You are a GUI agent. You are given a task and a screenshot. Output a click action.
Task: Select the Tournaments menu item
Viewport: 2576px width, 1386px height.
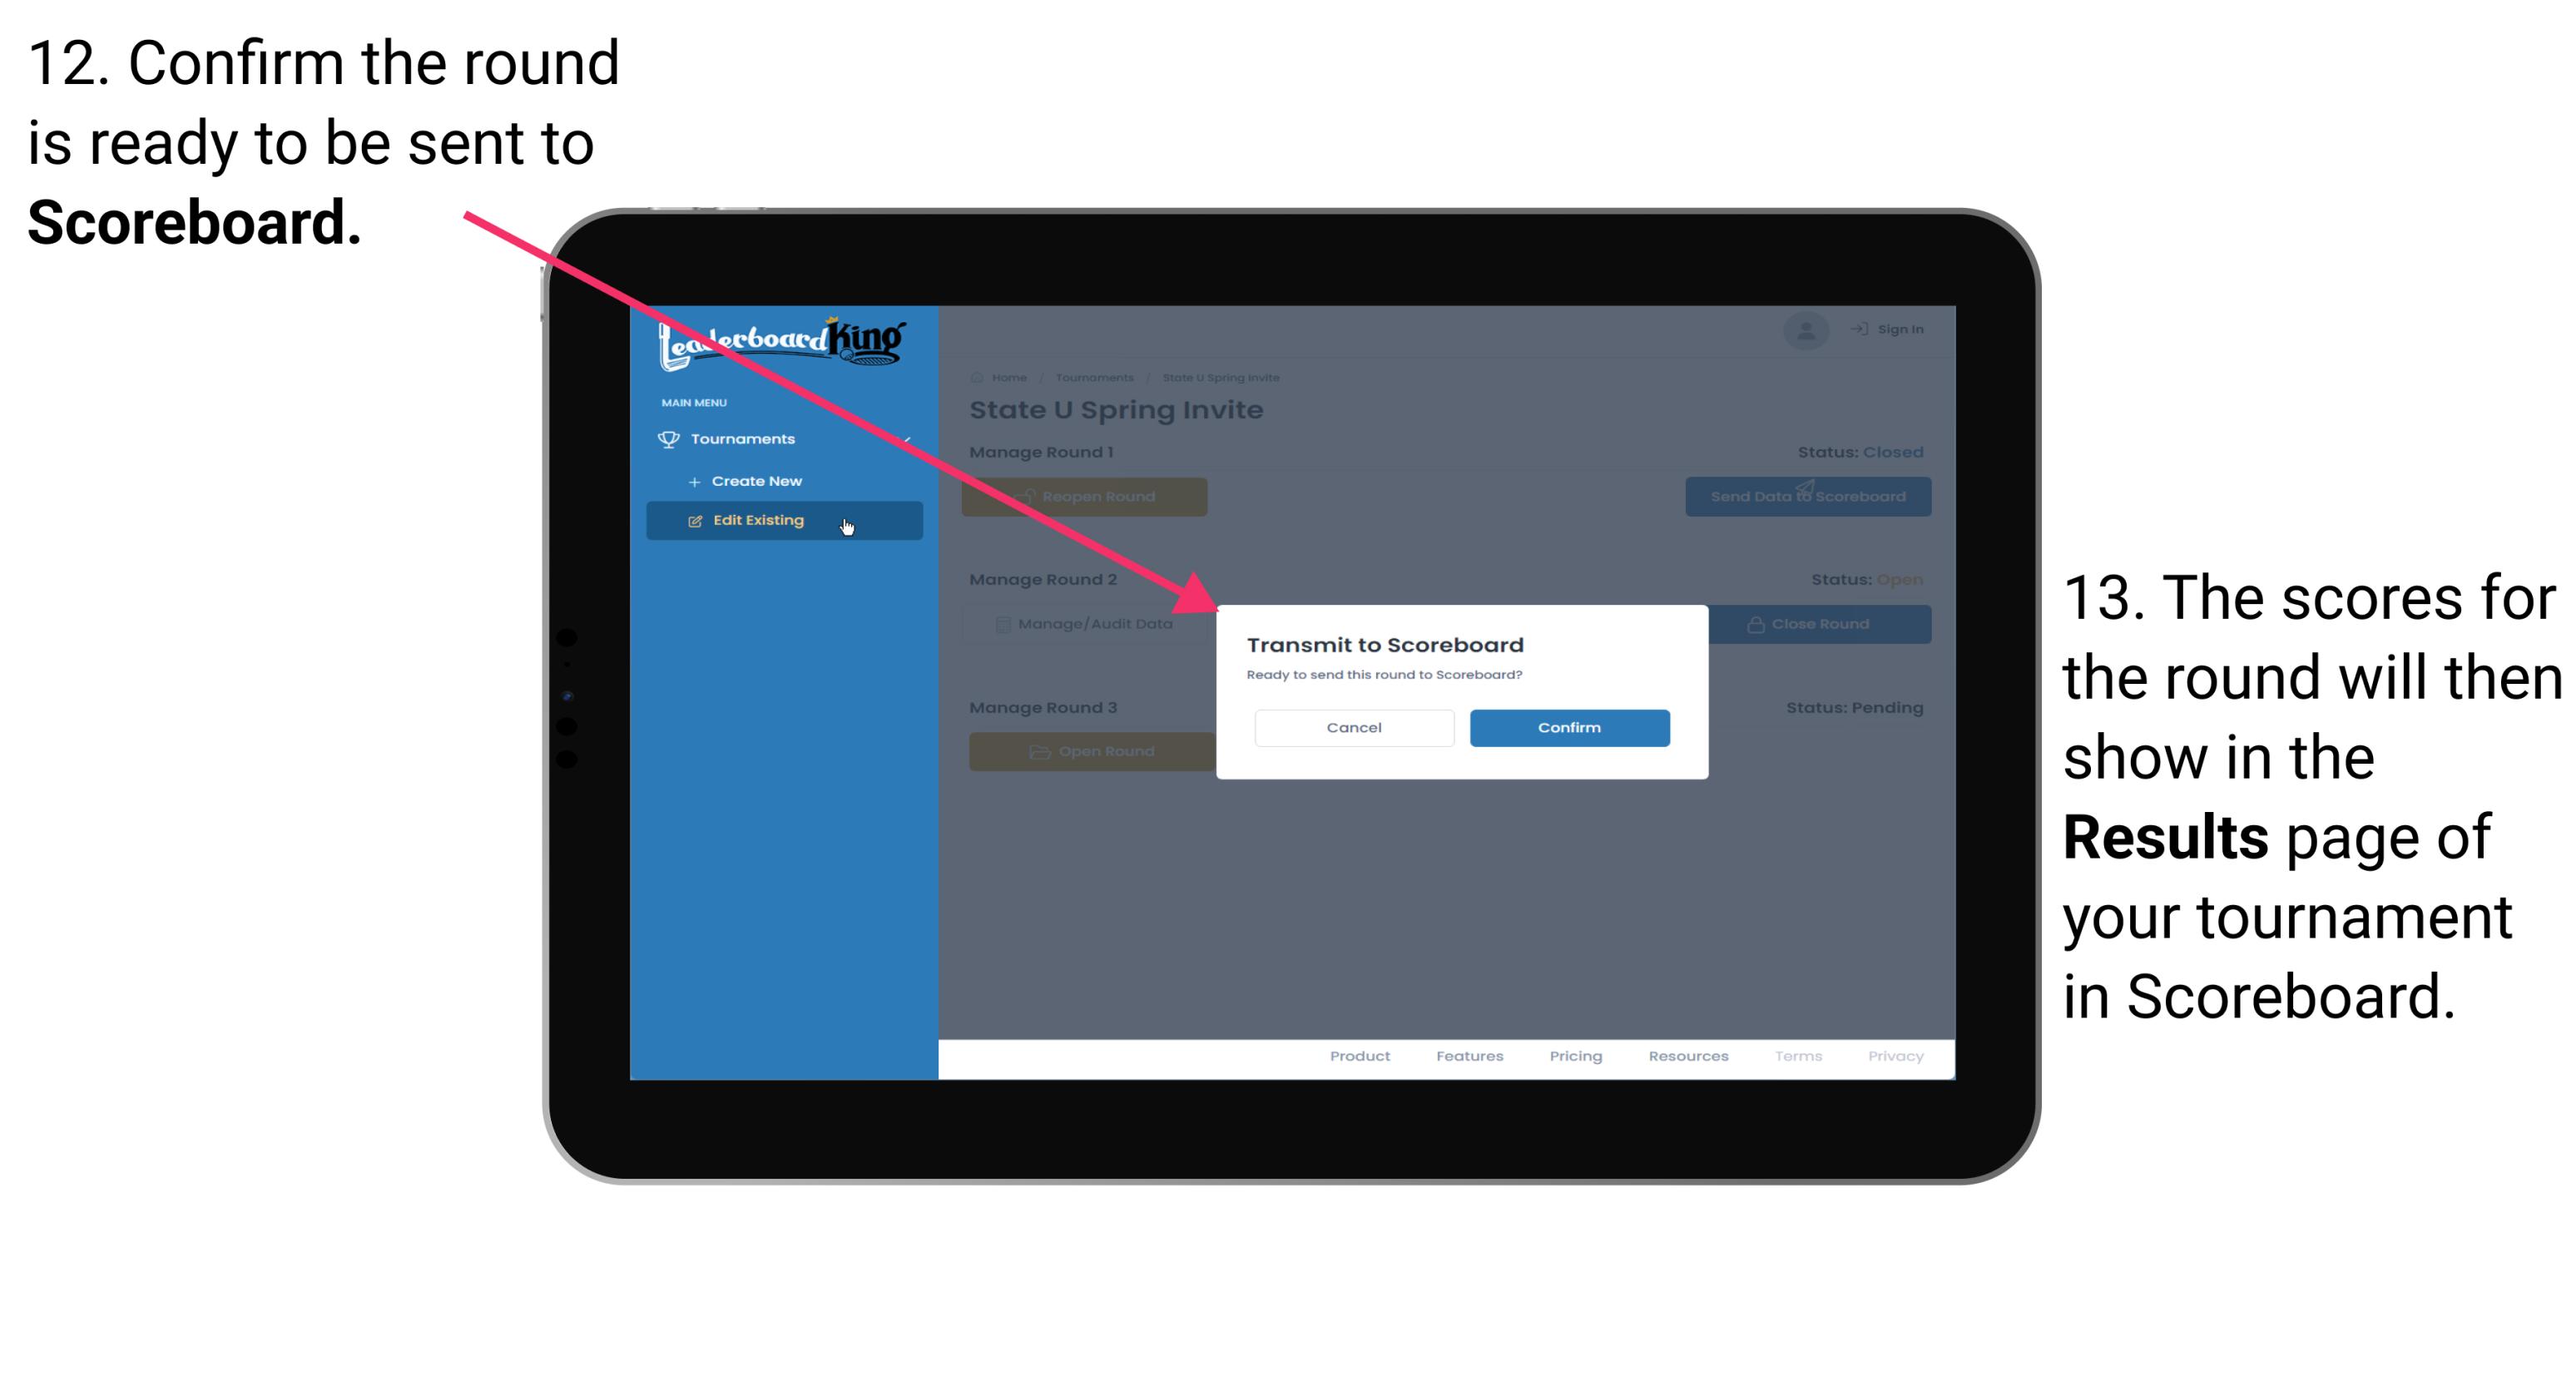click(745, 438)
